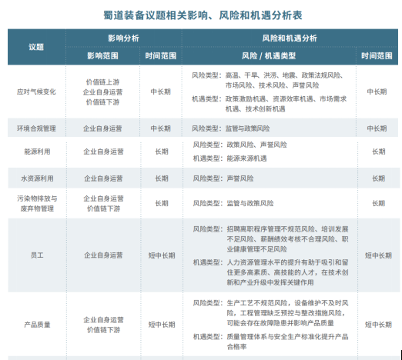
Task: Select 影响分析 "中长期" in 环境合规管理 row
Action: coord(161,128)
